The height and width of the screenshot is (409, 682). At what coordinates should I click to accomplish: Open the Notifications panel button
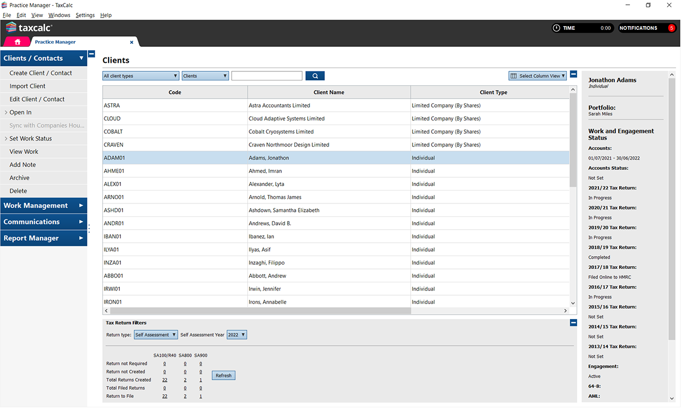tap(647, 28)
